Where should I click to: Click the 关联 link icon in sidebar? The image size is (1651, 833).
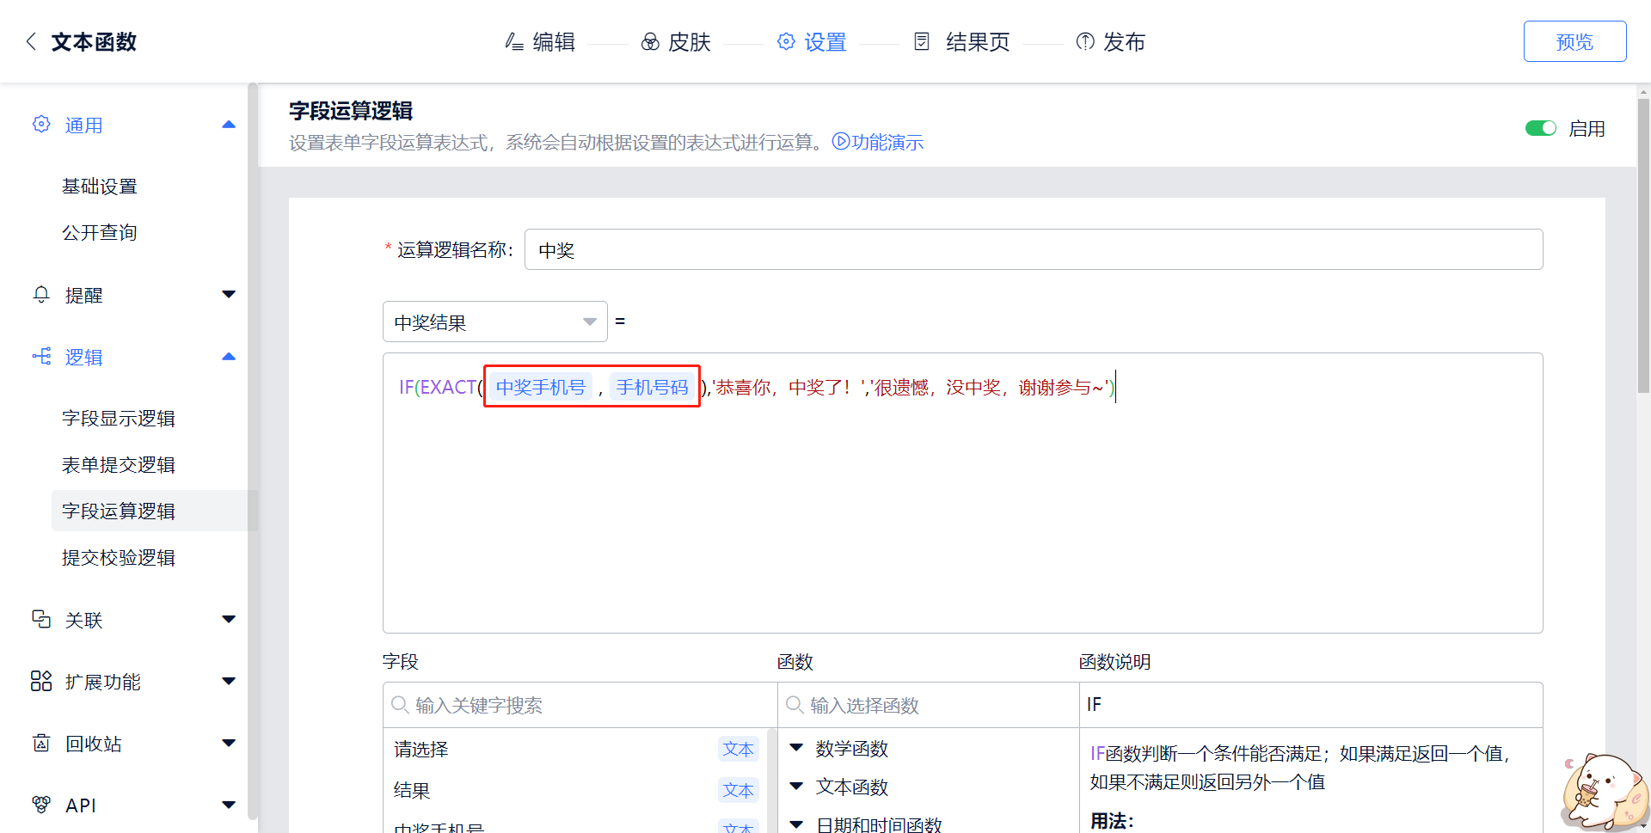pos(41,619)
